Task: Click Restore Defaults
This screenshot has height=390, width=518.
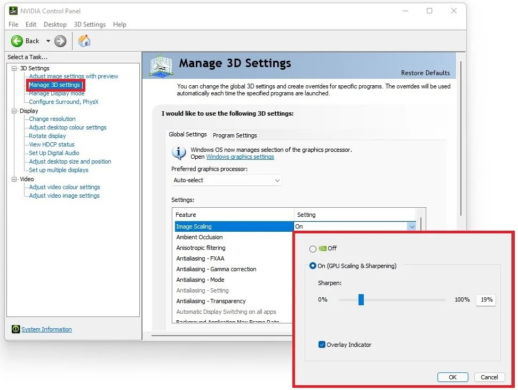Action: [x=425, y=73]
